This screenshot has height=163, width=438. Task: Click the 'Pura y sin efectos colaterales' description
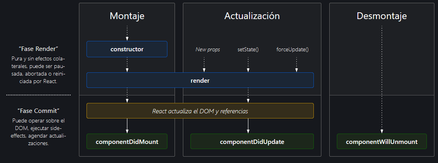[38, 70]
